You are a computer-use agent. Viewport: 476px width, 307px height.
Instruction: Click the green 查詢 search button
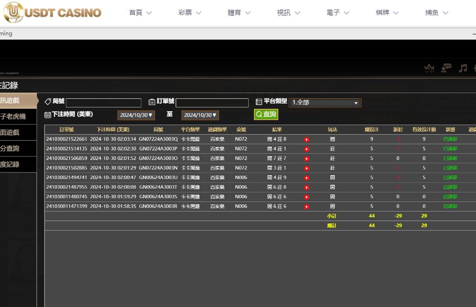266,115
